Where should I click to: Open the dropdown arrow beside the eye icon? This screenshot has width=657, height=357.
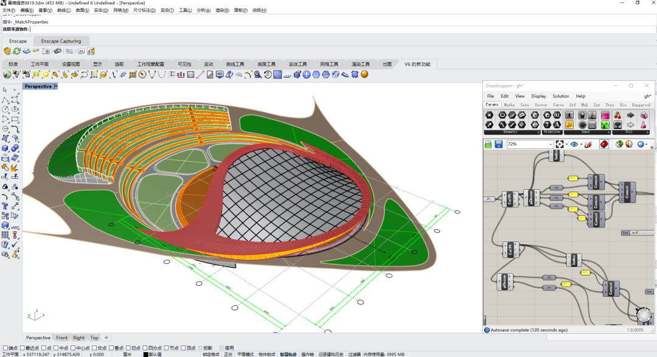coord(581,145)
